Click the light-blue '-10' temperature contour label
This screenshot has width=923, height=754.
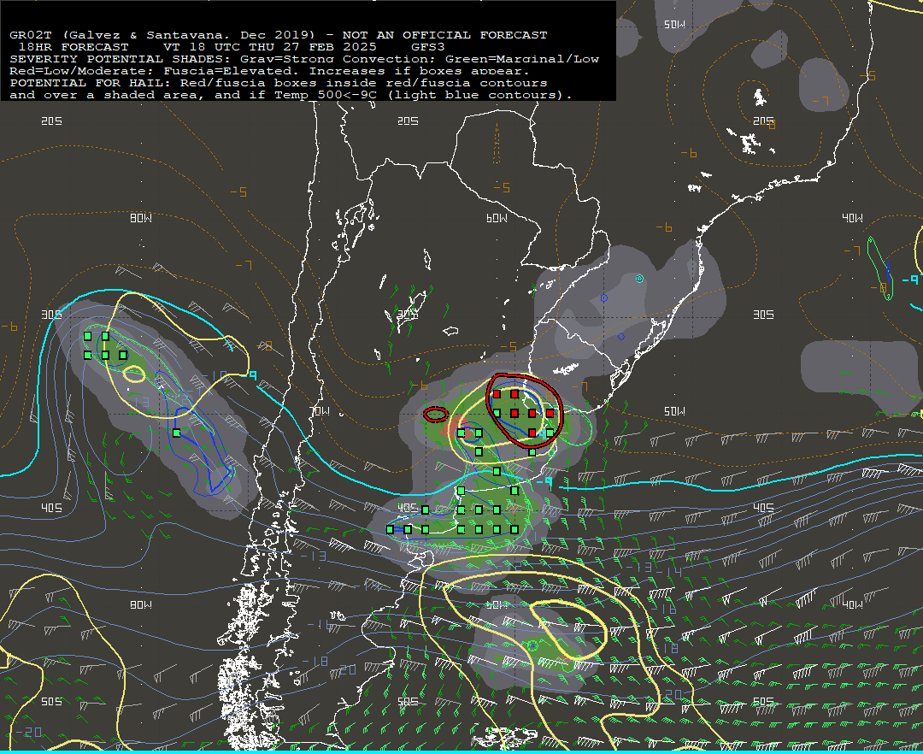point(213,375)
